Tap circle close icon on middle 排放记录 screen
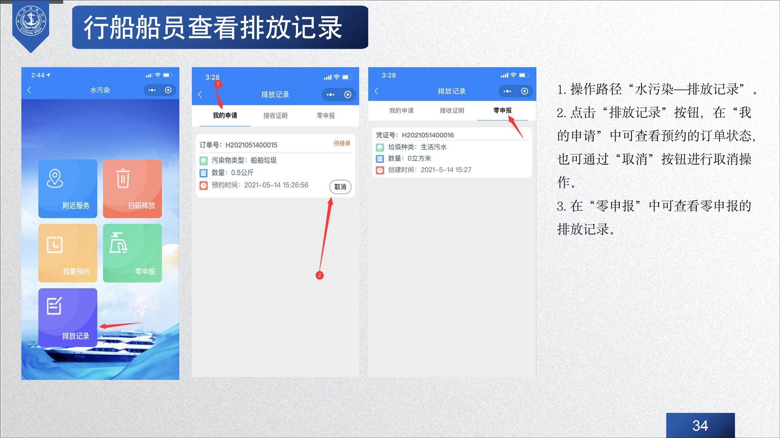This screenshot has height=438, width=780. pyautogui.click(x=348, y=95)
